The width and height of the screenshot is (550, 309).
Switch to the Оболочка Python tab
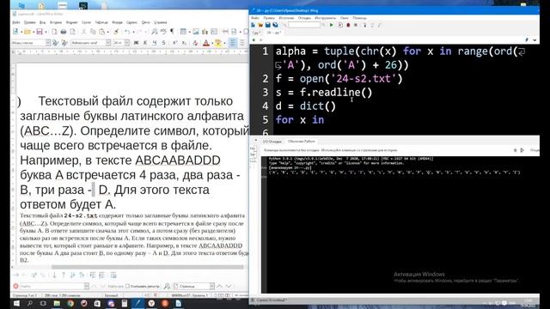click(x=302, y=142)
